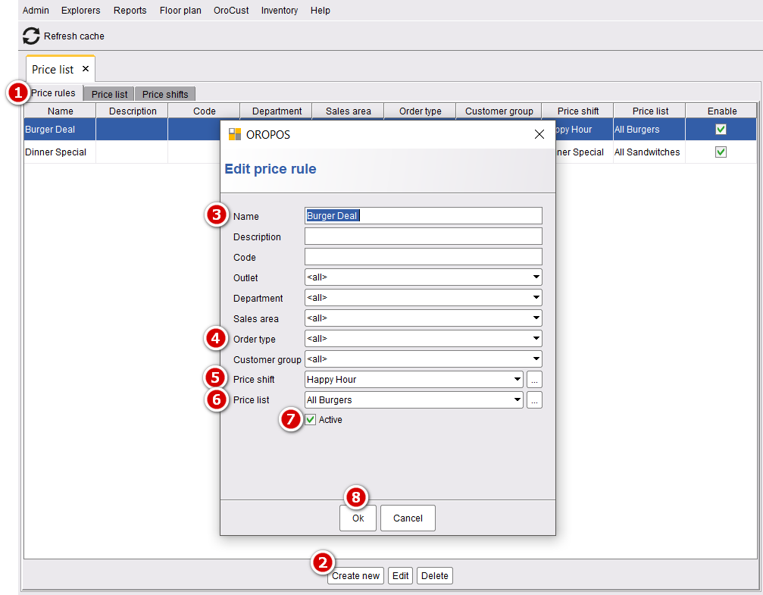This screenshot has width=763, height=595.
Task: Click the OROPOS dialog logo icon
Action: click(235, 134)
